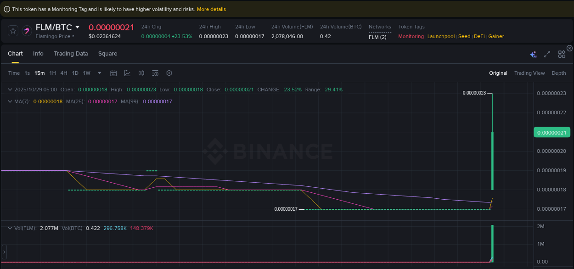Open the extra time interval dropdown arrow

[x=99, y=73]
